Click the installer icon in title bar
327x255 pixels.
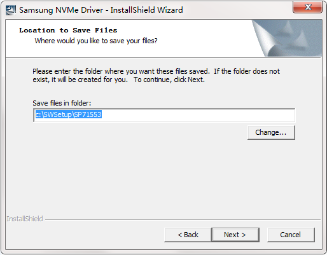(11, 10)
